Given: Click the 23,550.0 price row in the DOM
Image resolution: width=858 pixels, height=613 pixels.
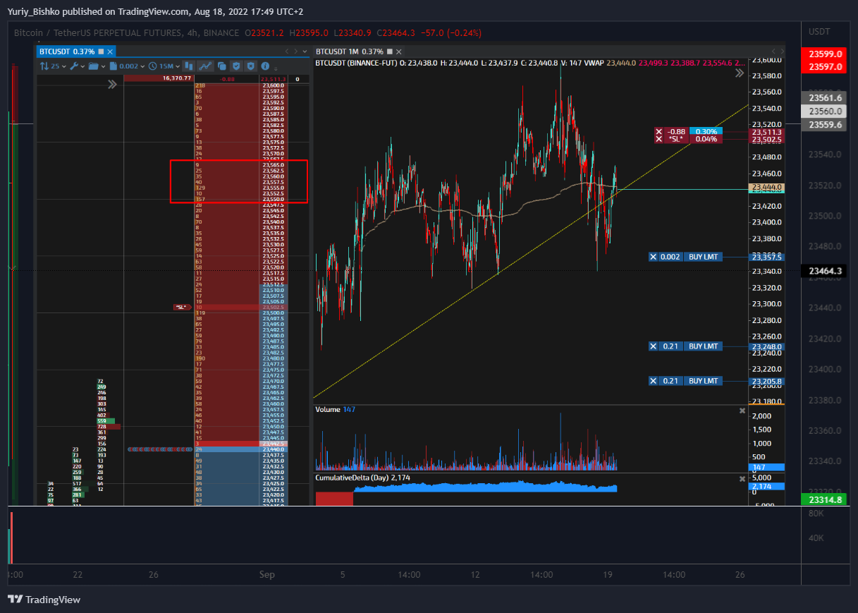Looking at the screenshot, I should tap(274, 200).
